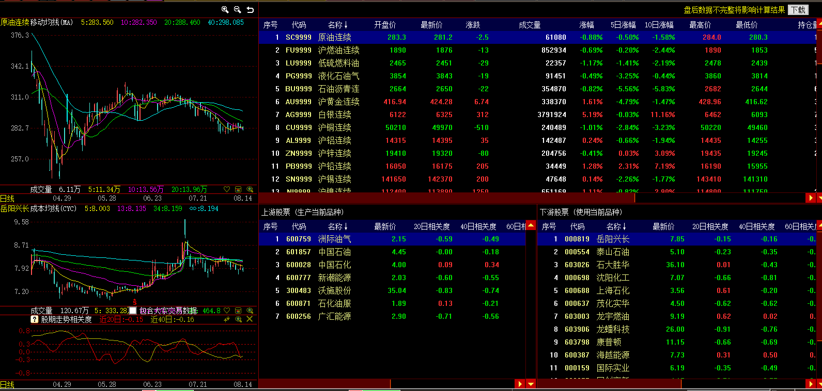Viewport: 822px width, 391px height.
Task: Click the 涨幅 column header in futures table
Action: coord(586,25)
